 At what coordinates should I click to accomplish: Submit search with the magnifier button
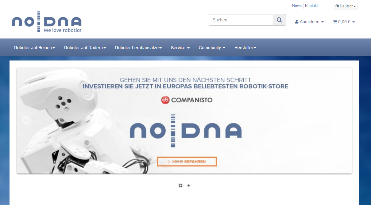click(279, 20)
